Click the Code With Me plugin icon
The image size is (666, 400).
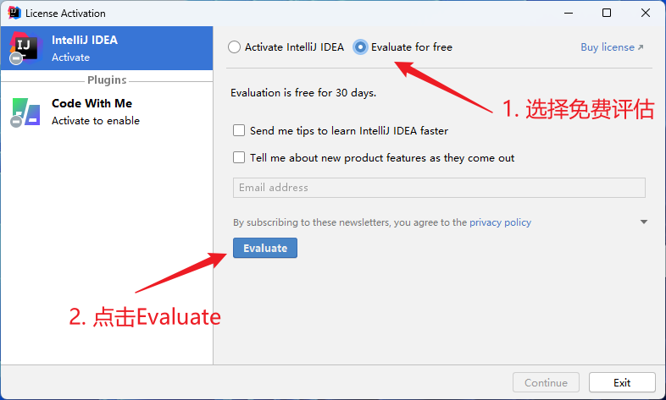25,112
